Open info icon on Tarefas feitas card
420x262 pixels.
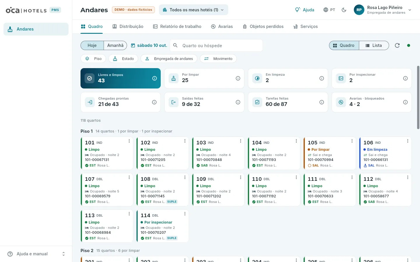point(322,102)
